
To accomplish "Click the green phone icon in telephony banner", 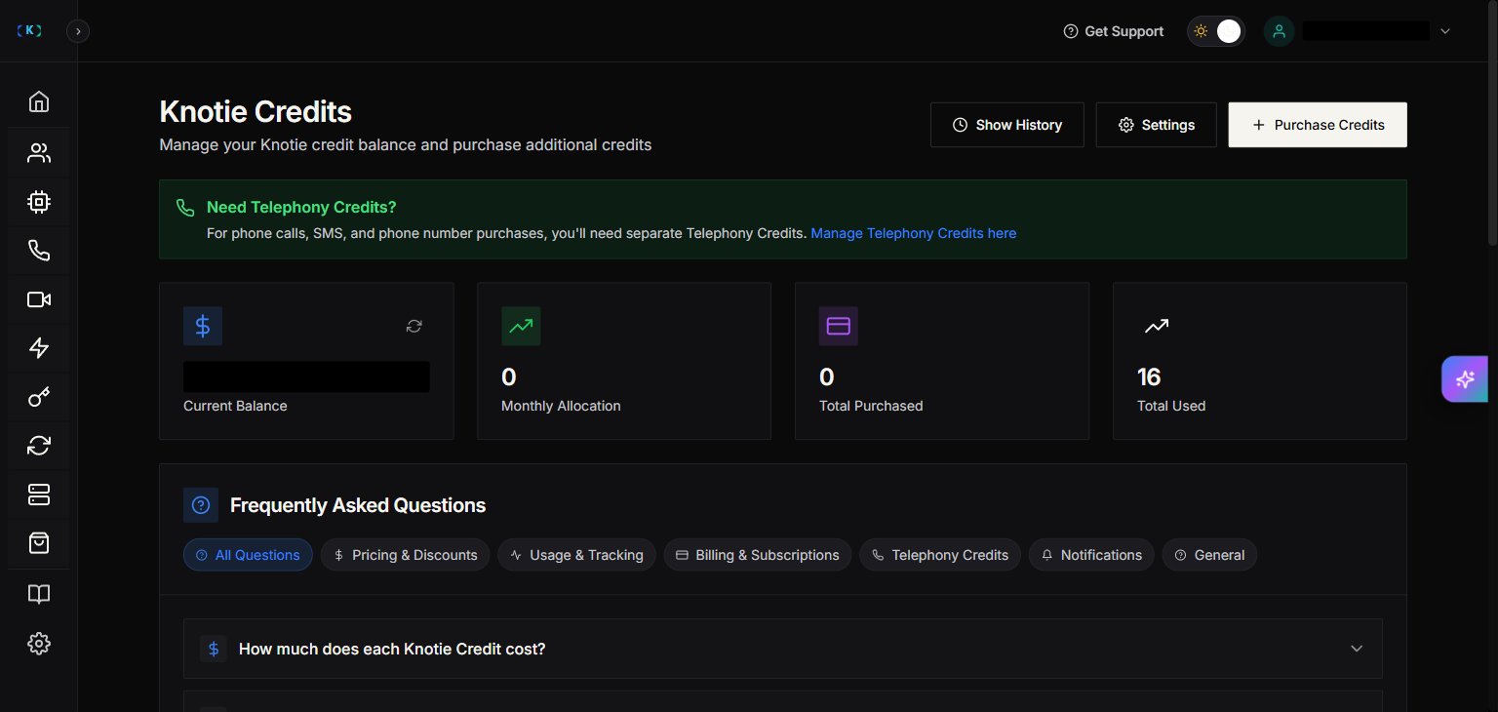I will pos(185,208).
